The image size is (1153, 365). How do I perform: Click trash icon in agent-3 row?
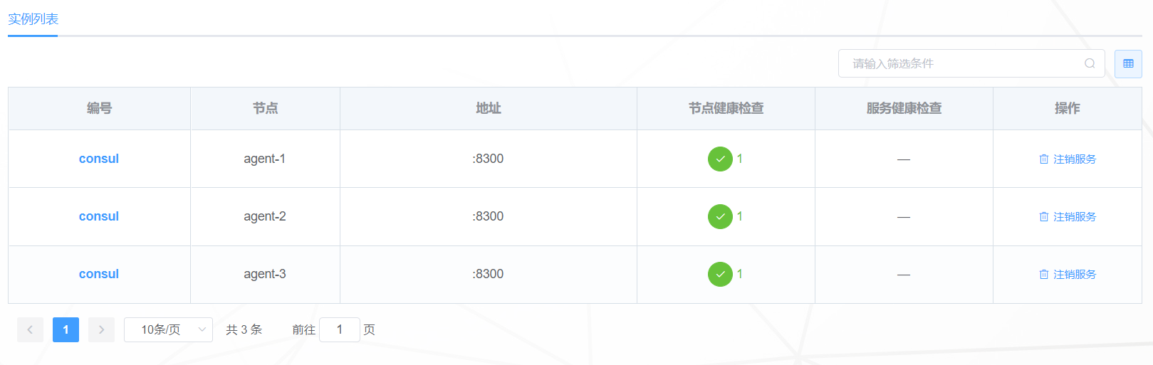click(x=1044, y=275)
